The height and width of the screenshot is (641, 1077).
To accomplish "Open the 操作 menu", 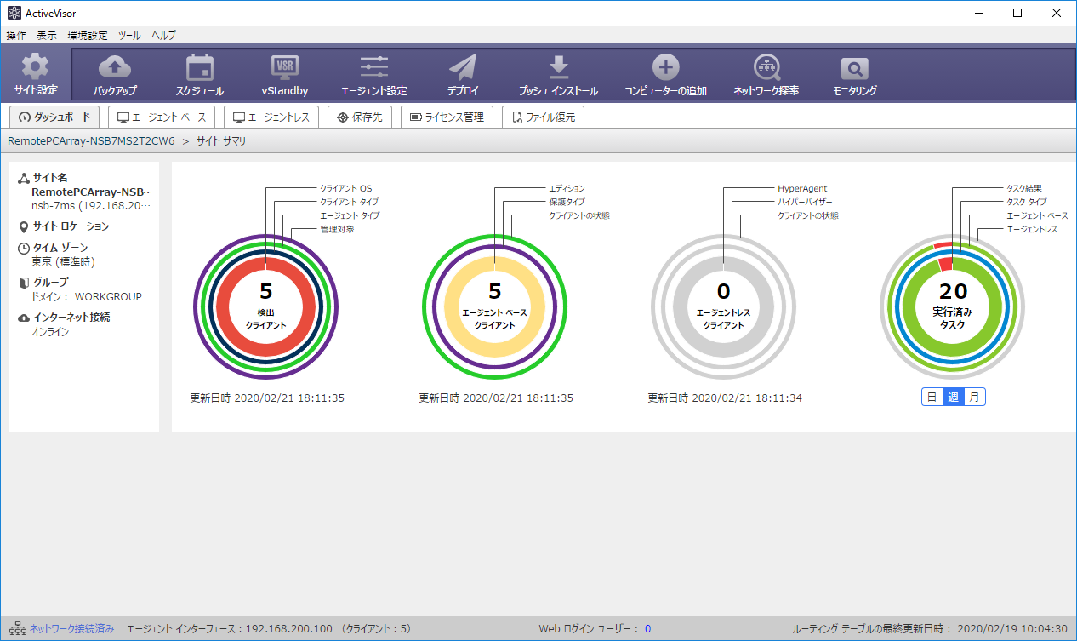I will click(16, 35).
